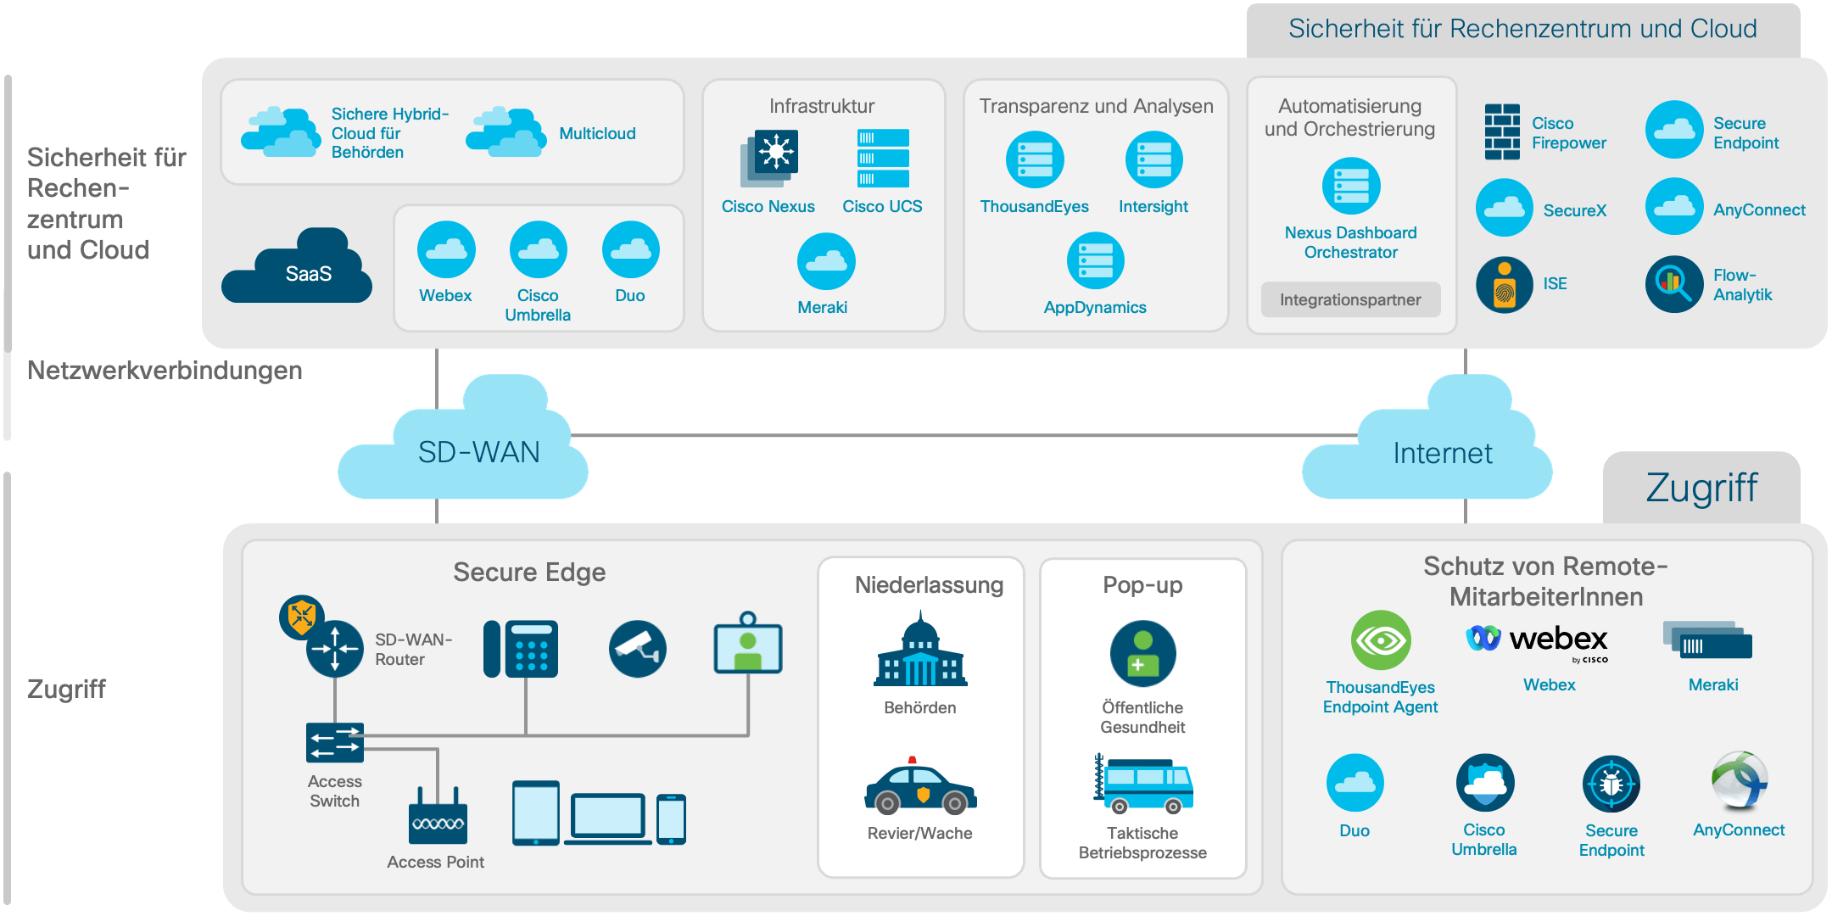Open the Sicherheit für Rechenzentrum und Cloud tab

[x=1523, y=30]
